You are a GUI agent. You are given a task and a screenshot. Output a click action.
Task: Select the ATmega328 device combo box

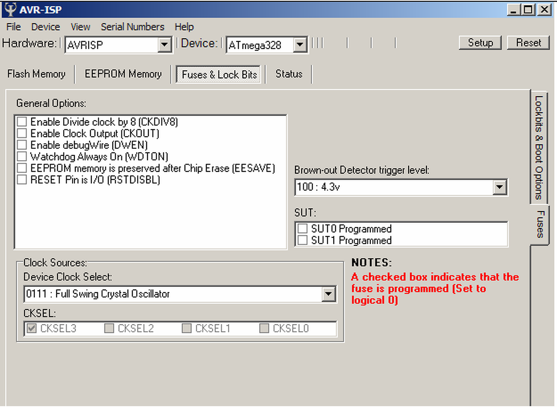coord(267,45)
